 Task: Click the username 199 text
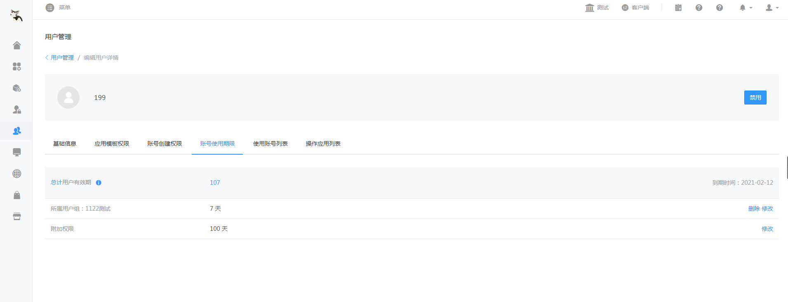tap(100, 98)
